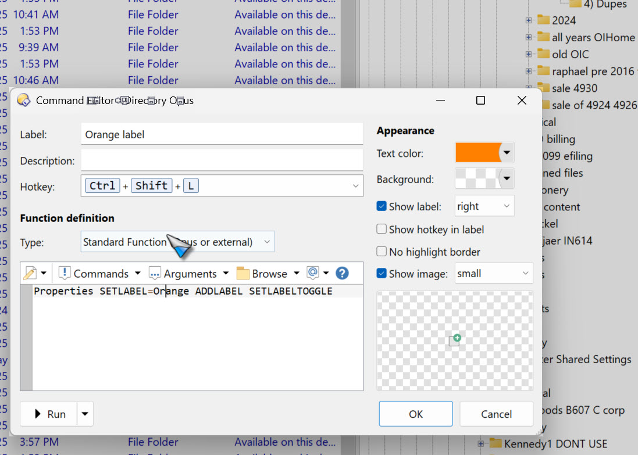Enable Show hotkey in label
638x455 pixels.
point(382,229)
